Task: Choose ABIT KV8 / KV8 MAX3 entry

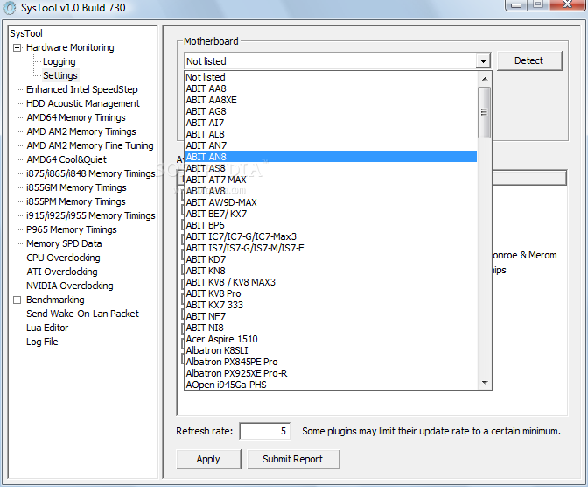Action: (x=331, y=282)
